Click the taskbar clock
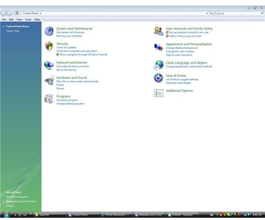The image size is (265, 220). pyautogui.click(x=257, y=215)
